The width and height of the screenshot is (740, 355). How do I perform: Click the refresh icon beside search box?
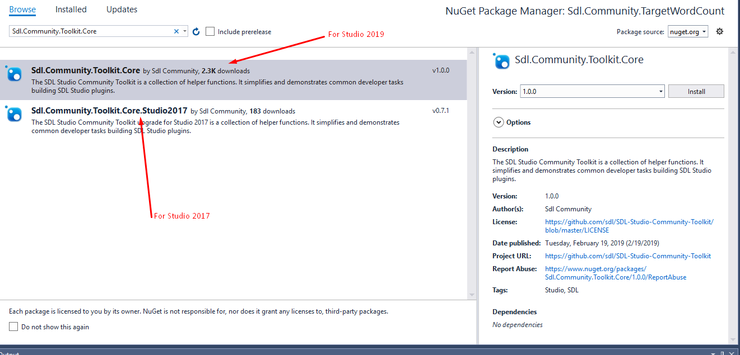(x=196, y=32)
